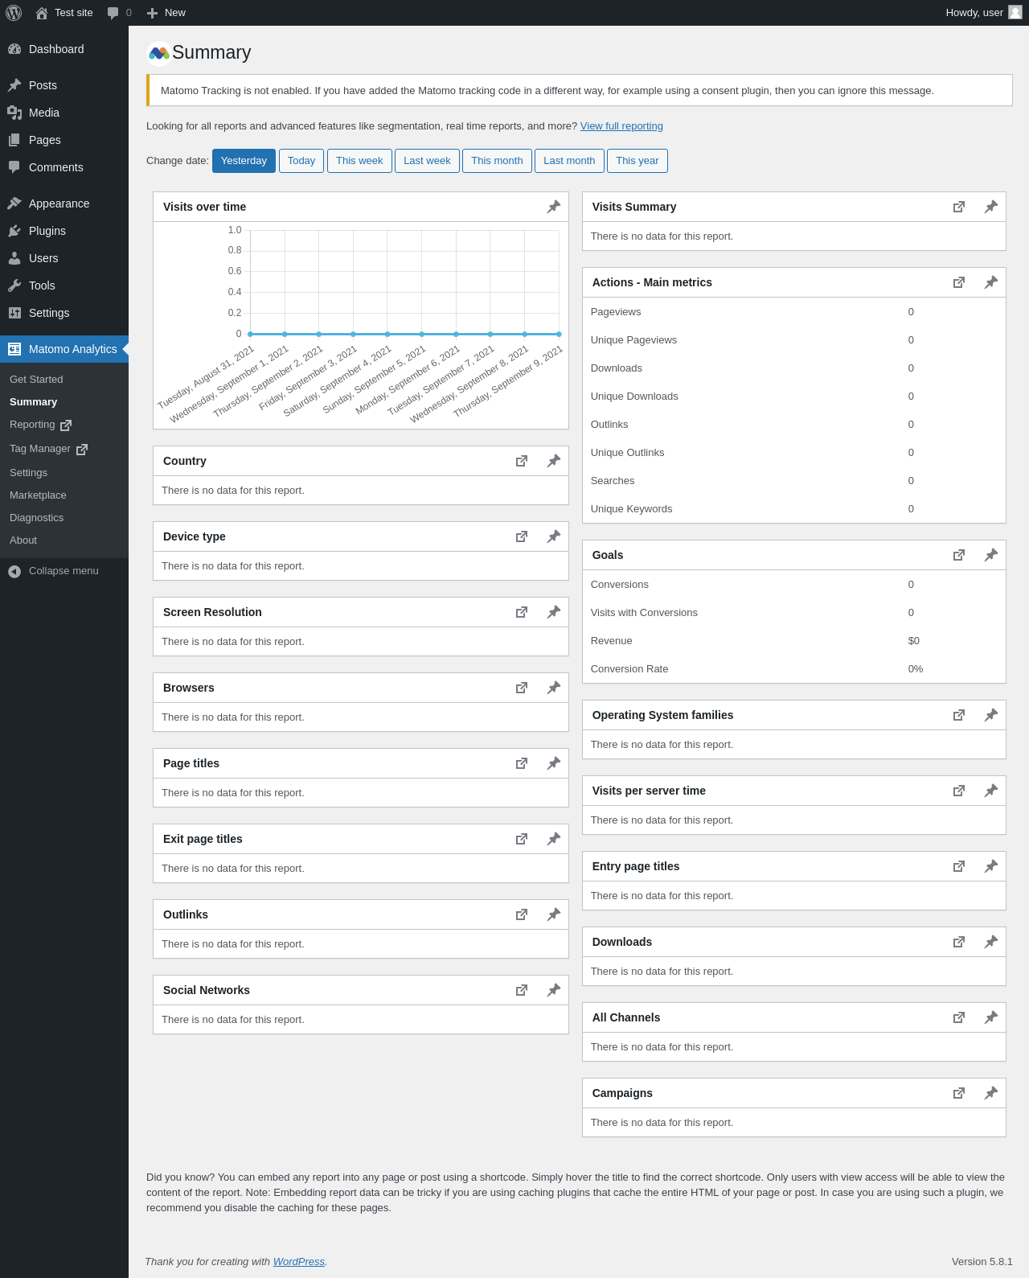Open Matomo Get Started submenu
This screenshot has width=1029, height=1278.
coord(64,380)
